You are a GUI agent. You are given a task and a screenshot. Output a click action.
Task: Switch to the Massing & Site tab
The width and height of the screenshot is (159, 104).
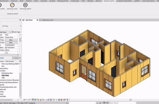[63, 1]
